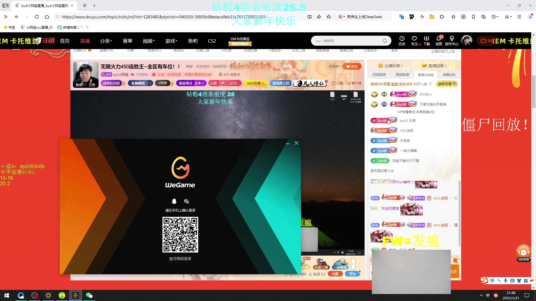Open the Douyu 历史 history icon
Image resolution: width=536 pixels, height=301 pixels.
point(402,41)
